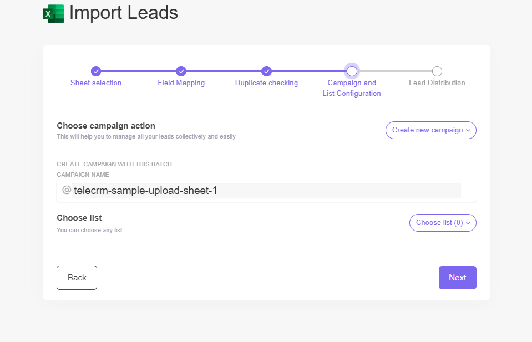Click the Duplicate checking checkmark icon
Screen dimensions: 532x342
[x=266, y=71]
